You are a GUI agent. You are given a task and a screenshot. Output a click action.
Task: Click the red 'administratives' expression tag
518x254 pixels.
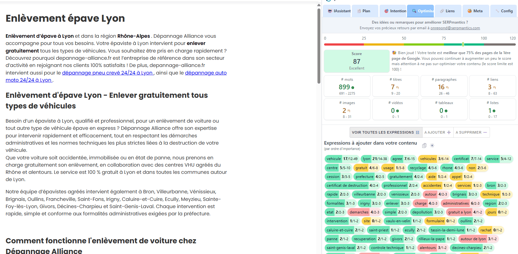[x=461, y=203]
